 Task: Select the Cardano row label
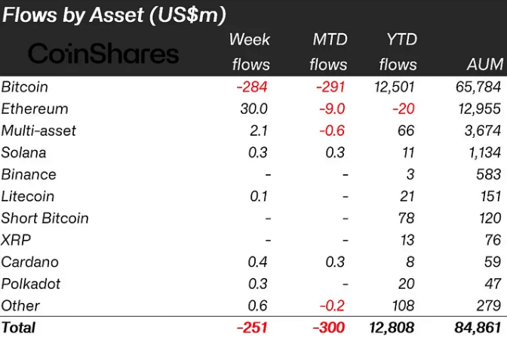click(30, 262)
